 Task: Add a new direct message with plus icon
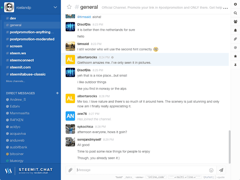(57, 93)
